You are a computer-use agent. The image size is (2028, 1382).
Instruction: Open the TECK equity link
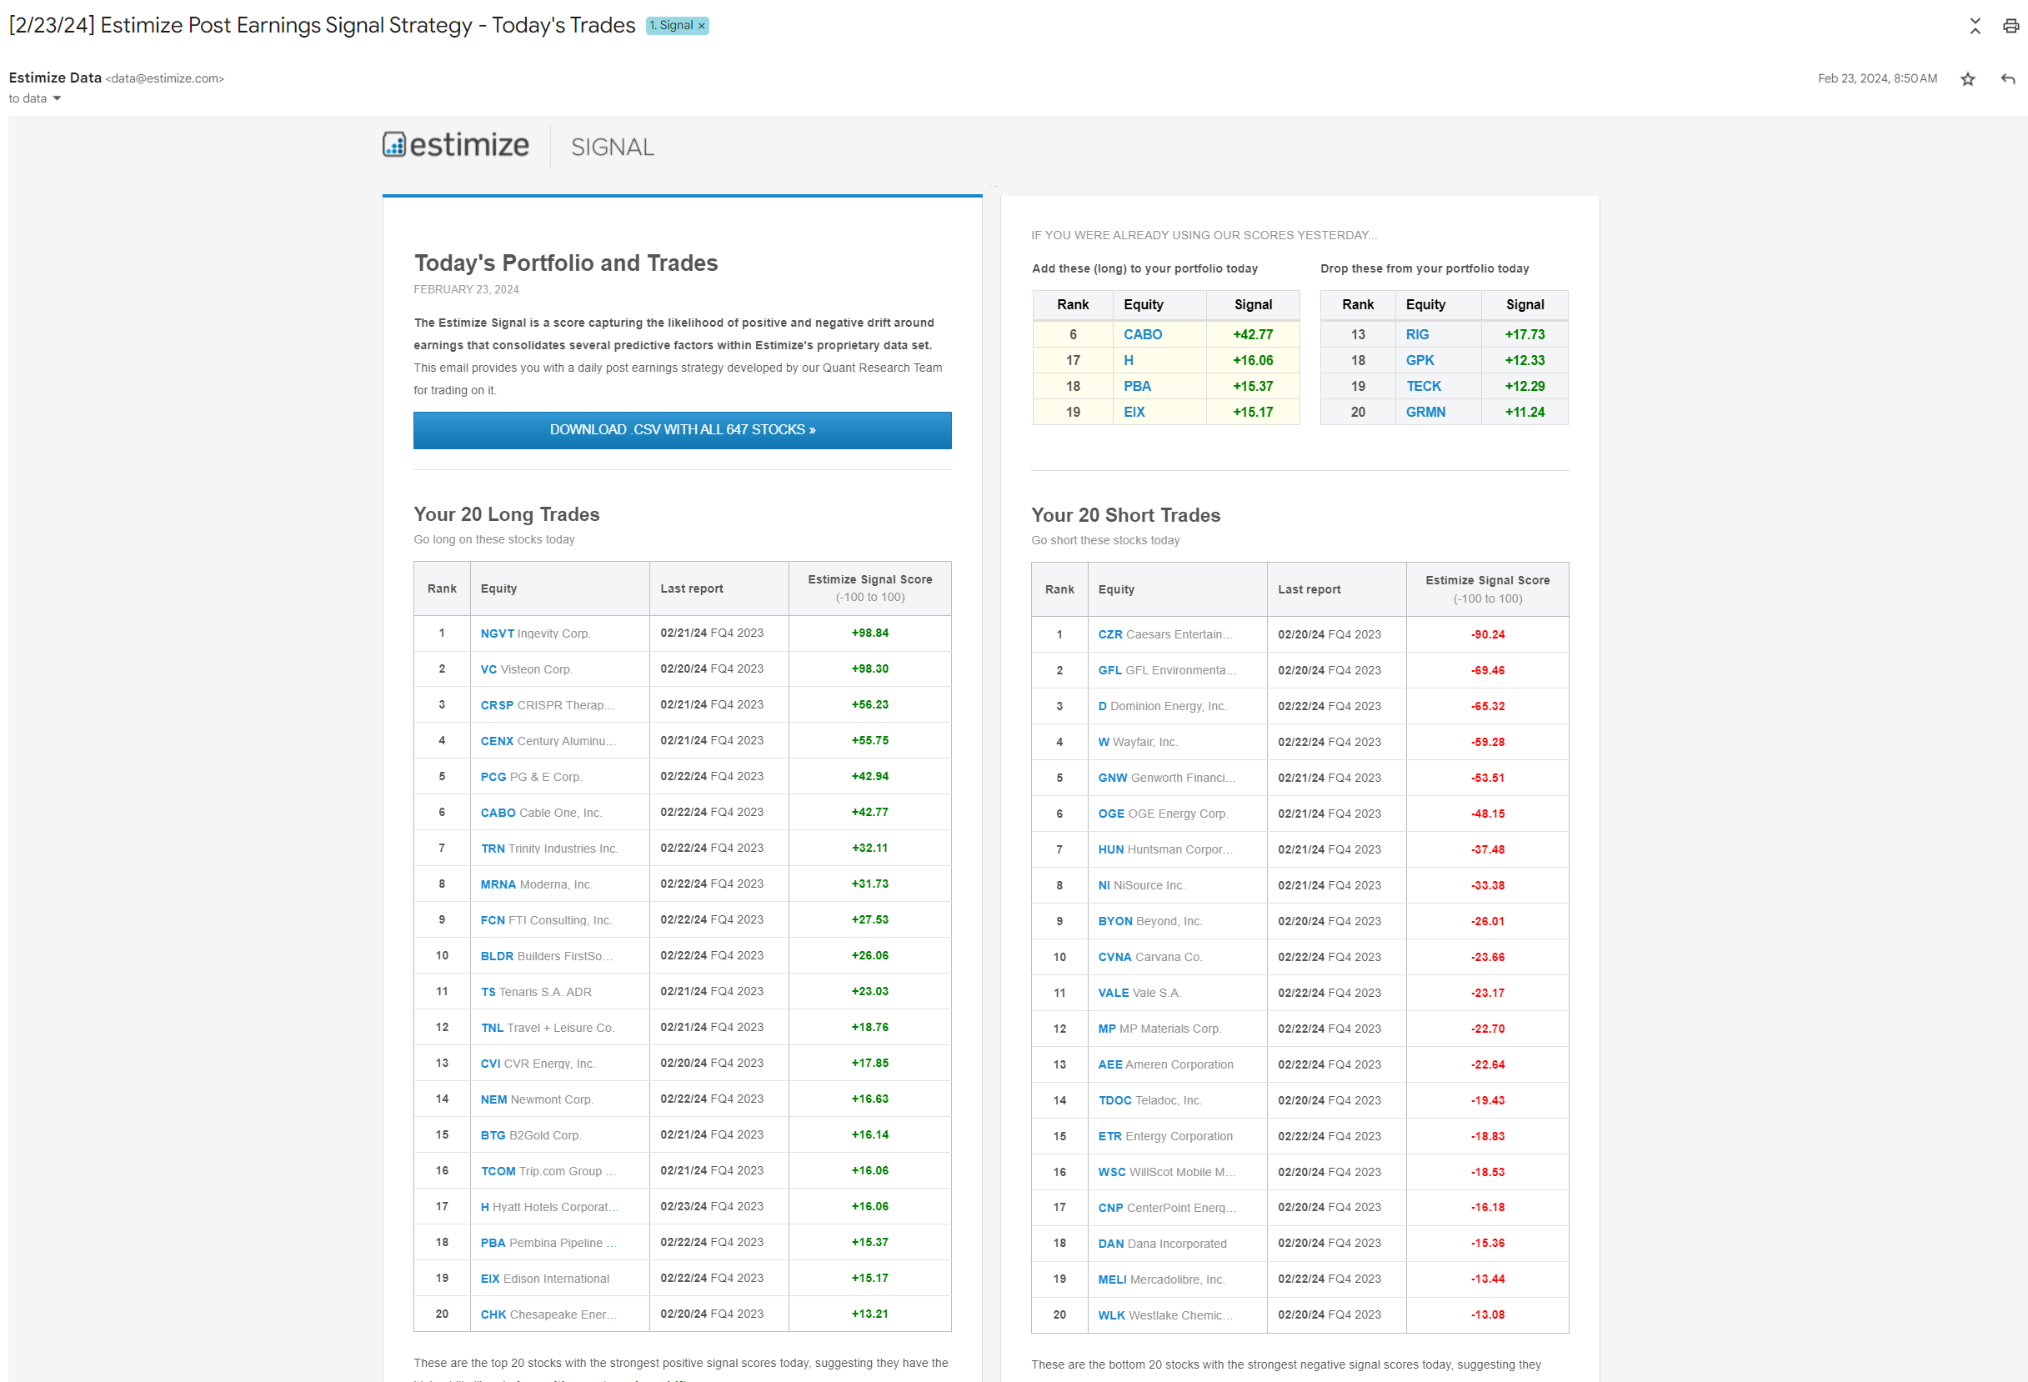point(1423,386)
